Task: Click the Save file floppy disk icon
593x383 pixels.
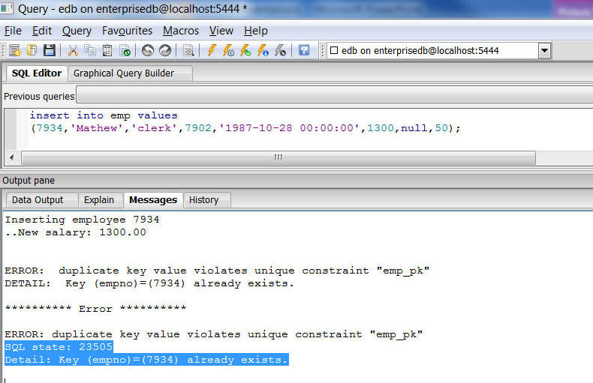Action: click(x=49, y=50)
